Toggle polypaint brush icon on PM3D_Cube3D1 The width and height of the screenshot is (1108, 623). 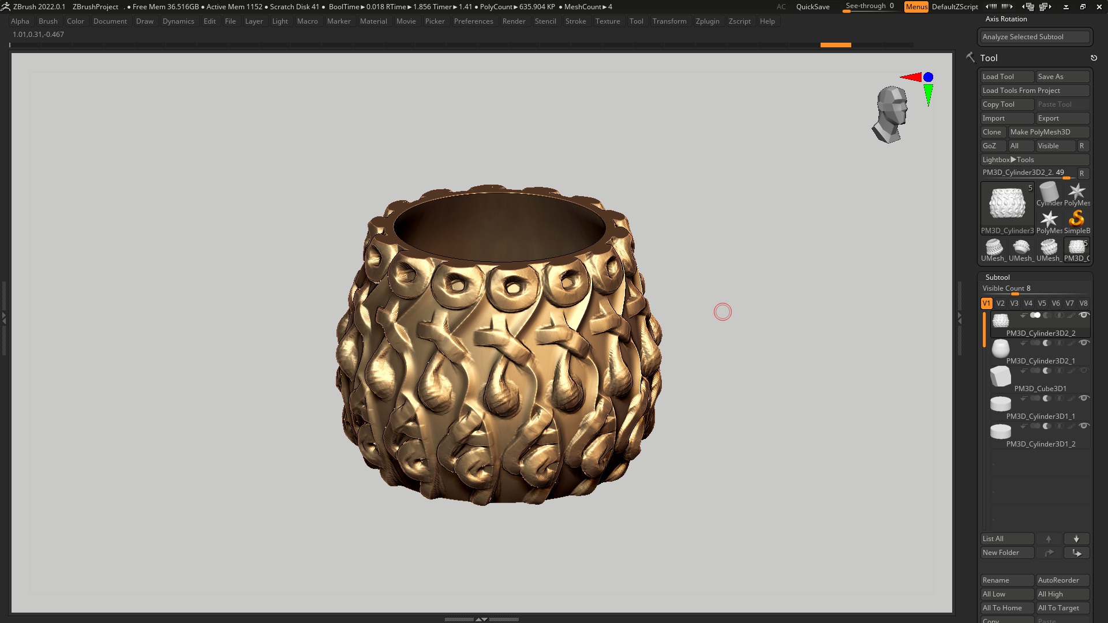[1071, 370]
